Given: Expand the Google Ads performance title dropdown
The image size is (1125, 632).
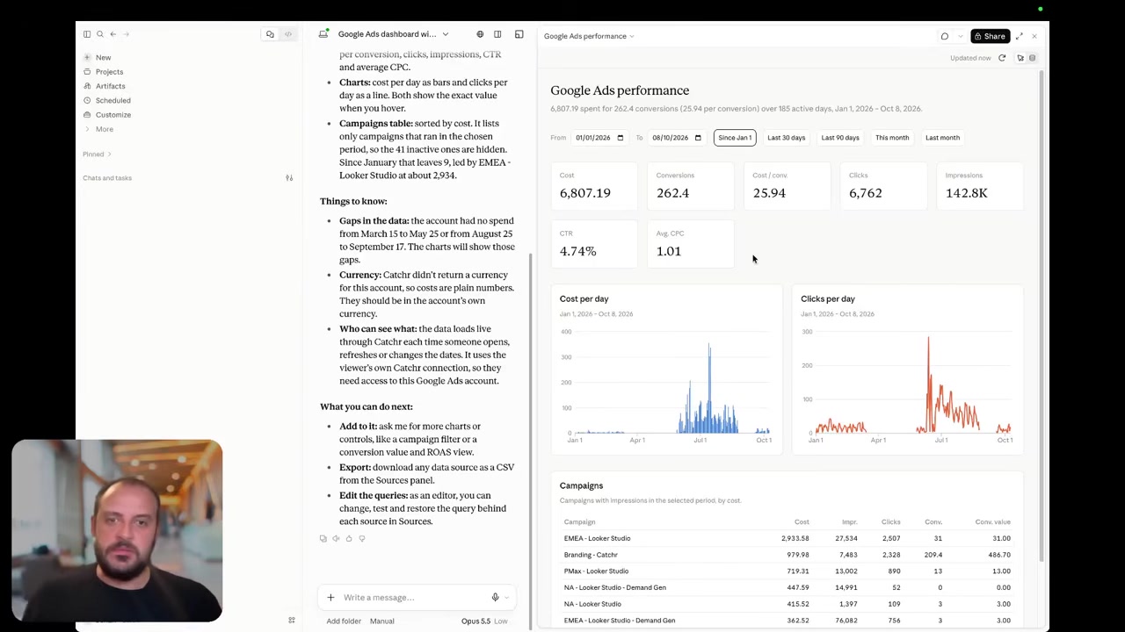Looking at the screenshot, I should 589,36.
